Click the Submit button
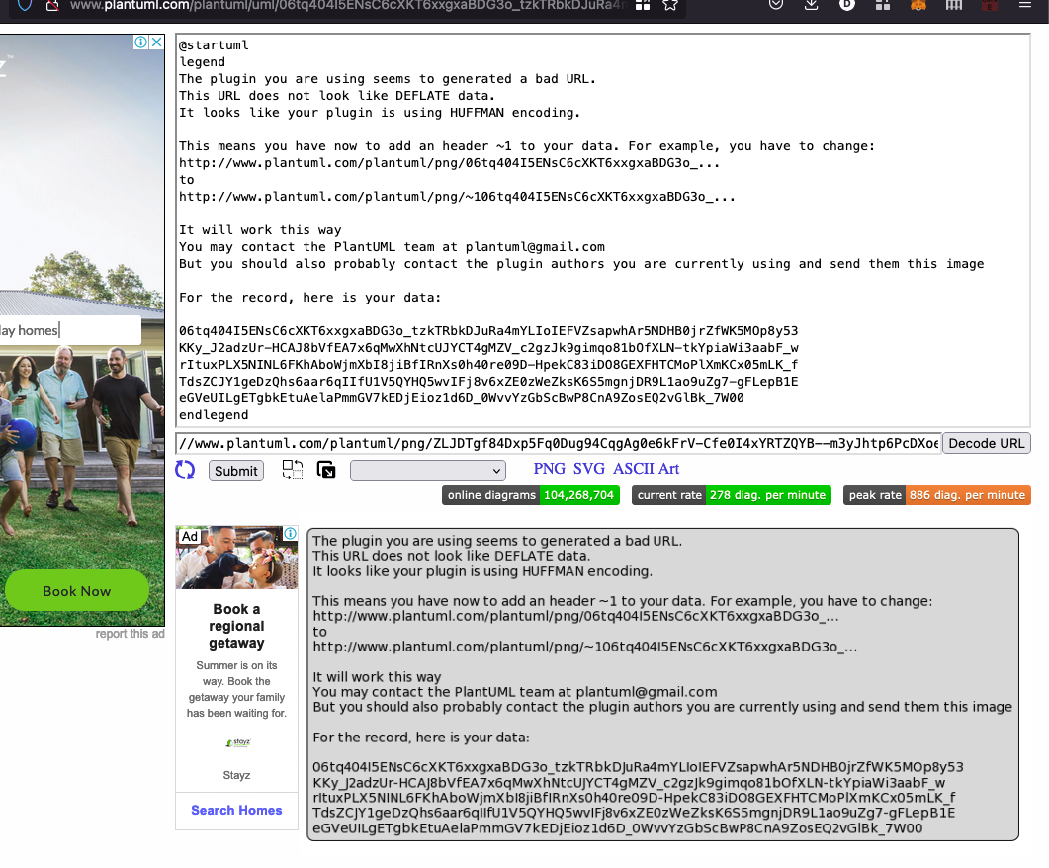Image resolution: width=1049 pixels, height=868 pixels. coord(236,471)
